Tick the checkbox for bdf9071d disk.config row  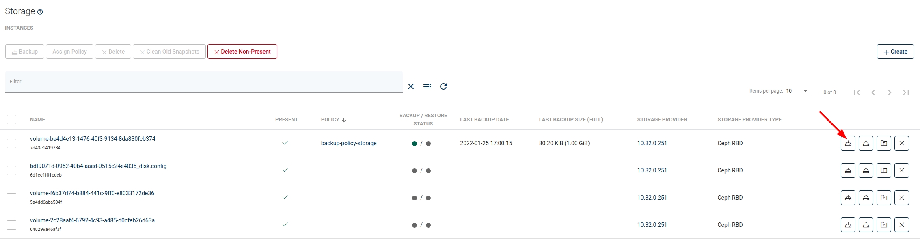pyautogui.click(x=12, y=170)
